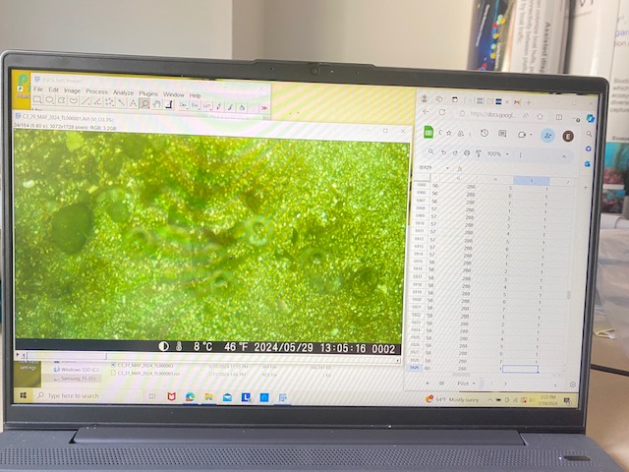Open File Explorer from the taskbar
The height and width of the screenshot is (472, 629).
click(208, 397)
